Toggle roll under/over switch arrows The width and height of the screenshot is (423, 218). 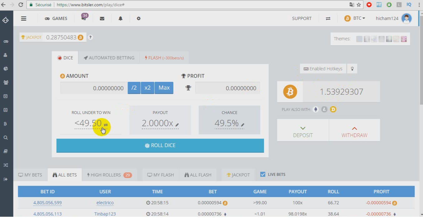point(106,125)
